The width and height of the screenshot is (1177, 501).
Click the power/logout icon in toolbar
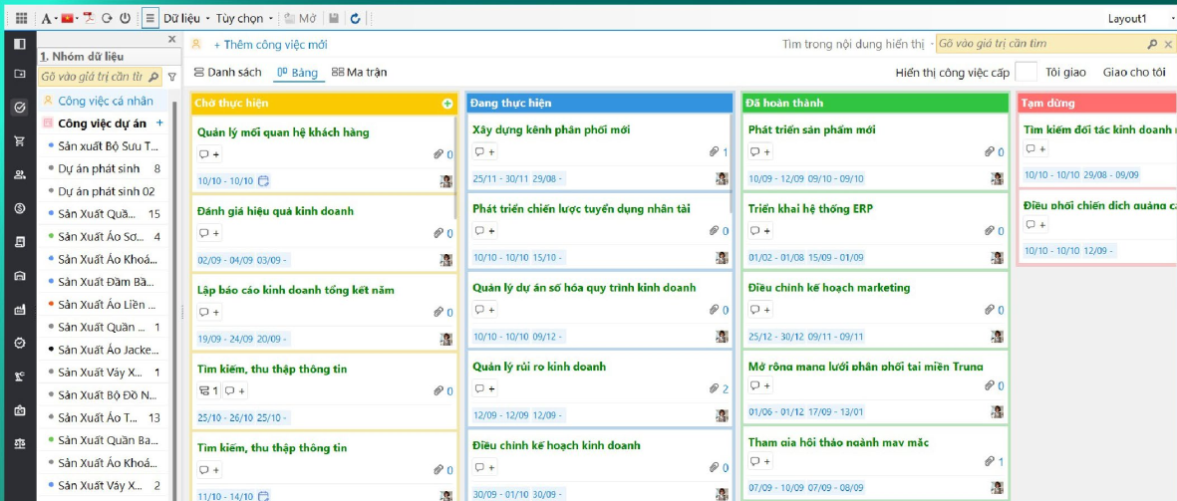pos(125,18)
